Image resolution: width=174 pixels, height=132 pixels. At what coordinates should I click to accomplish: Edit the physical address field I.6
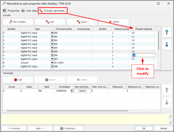[144, 55]
